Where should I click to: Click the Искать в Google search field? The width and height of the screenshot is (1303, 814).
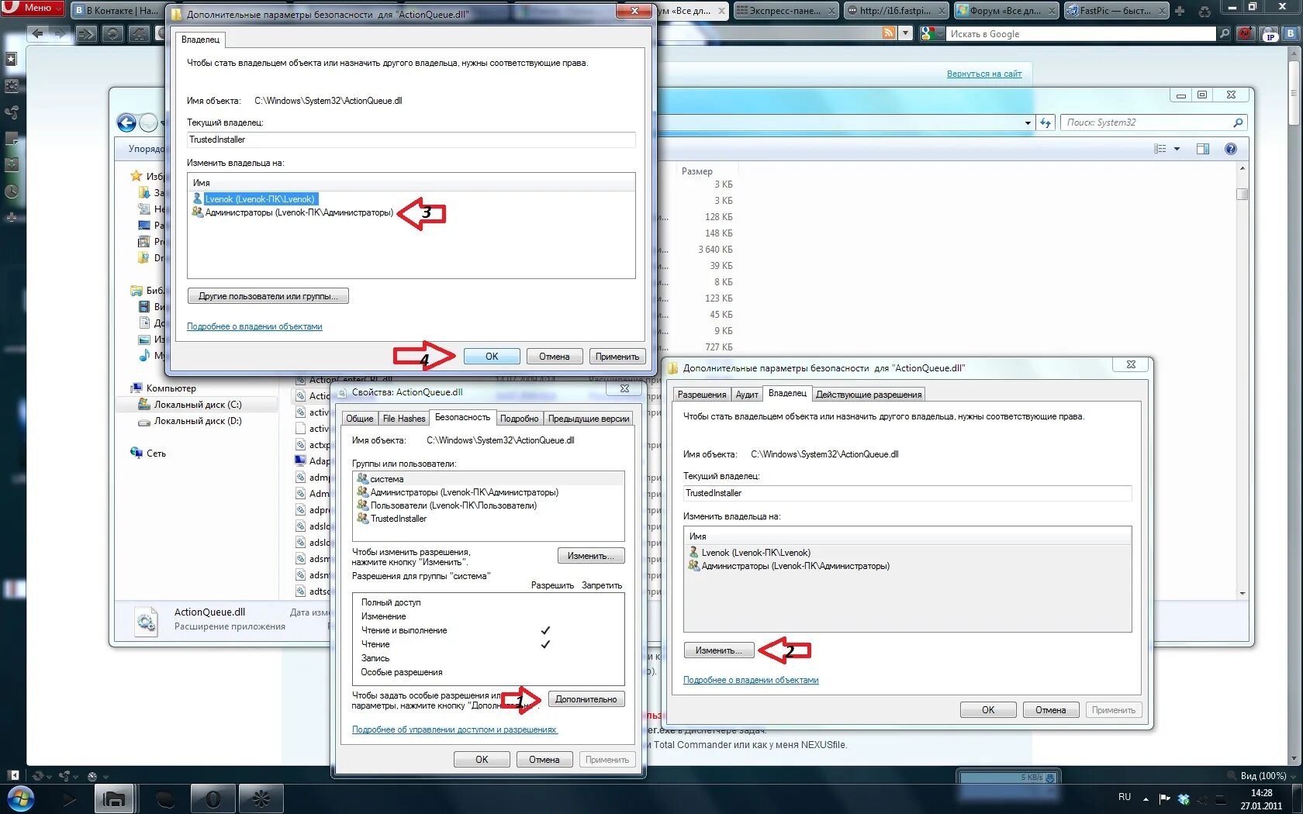[x=1081, y=33]
